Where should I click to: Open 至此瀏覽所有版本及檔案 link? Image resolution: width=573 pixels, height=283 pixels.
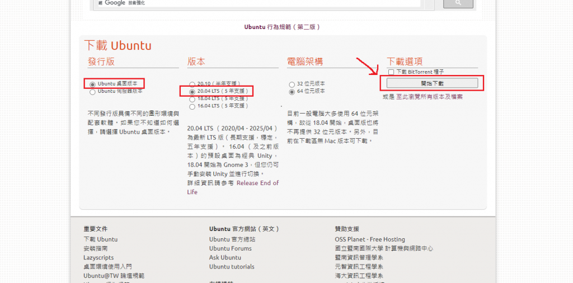(x=430, y=97)
